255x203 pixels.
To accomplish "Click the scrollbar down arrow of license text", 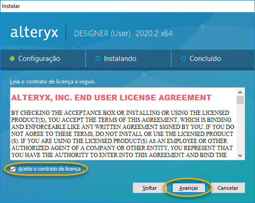I will (x=240, y=156).
